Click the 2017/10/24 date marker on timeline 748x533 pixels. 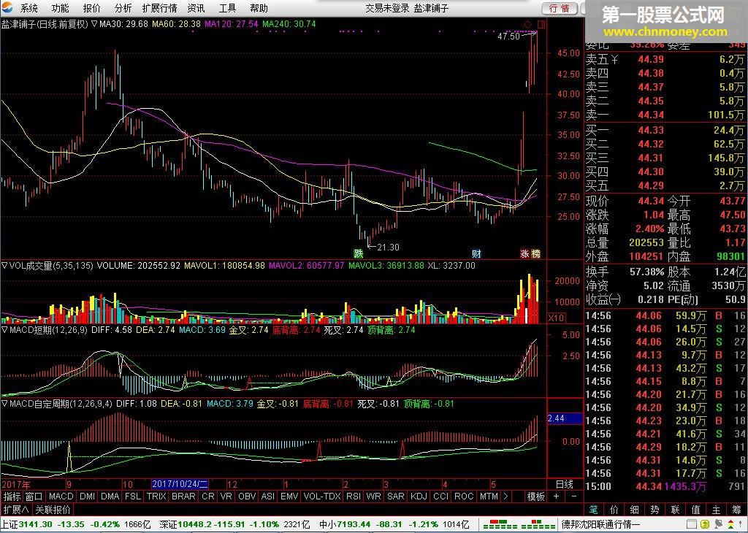click(x=180, y=484)
